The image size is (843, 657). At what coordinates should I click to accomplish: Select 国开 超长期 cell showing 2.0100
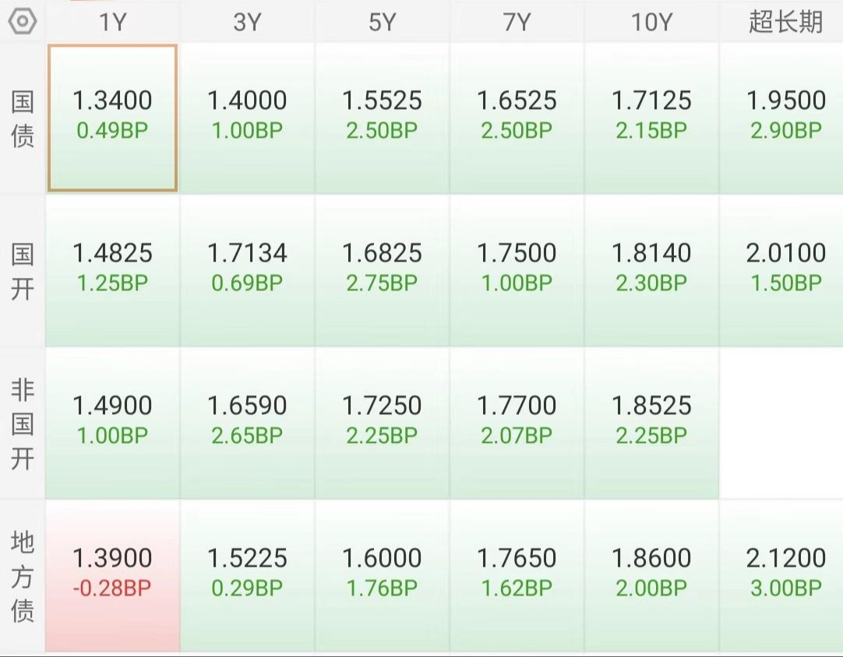click(x=781, y=271)
